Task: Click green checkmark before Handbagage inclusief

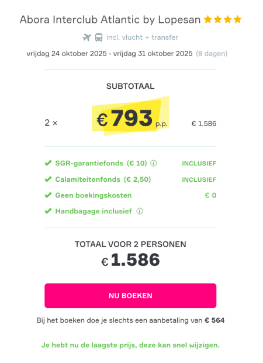Action: (x=48, y=212)
